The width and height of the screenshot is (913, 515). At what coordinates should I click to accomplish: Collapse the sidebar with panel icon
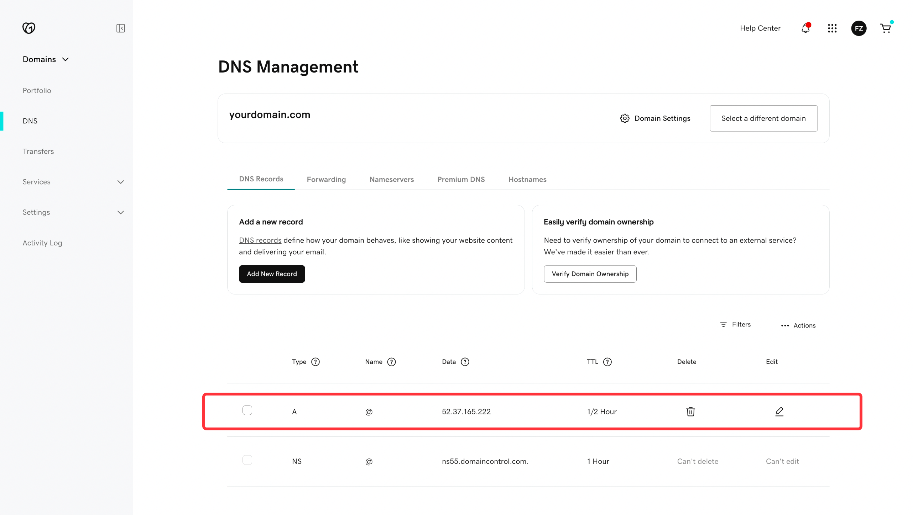pos(120,28)
